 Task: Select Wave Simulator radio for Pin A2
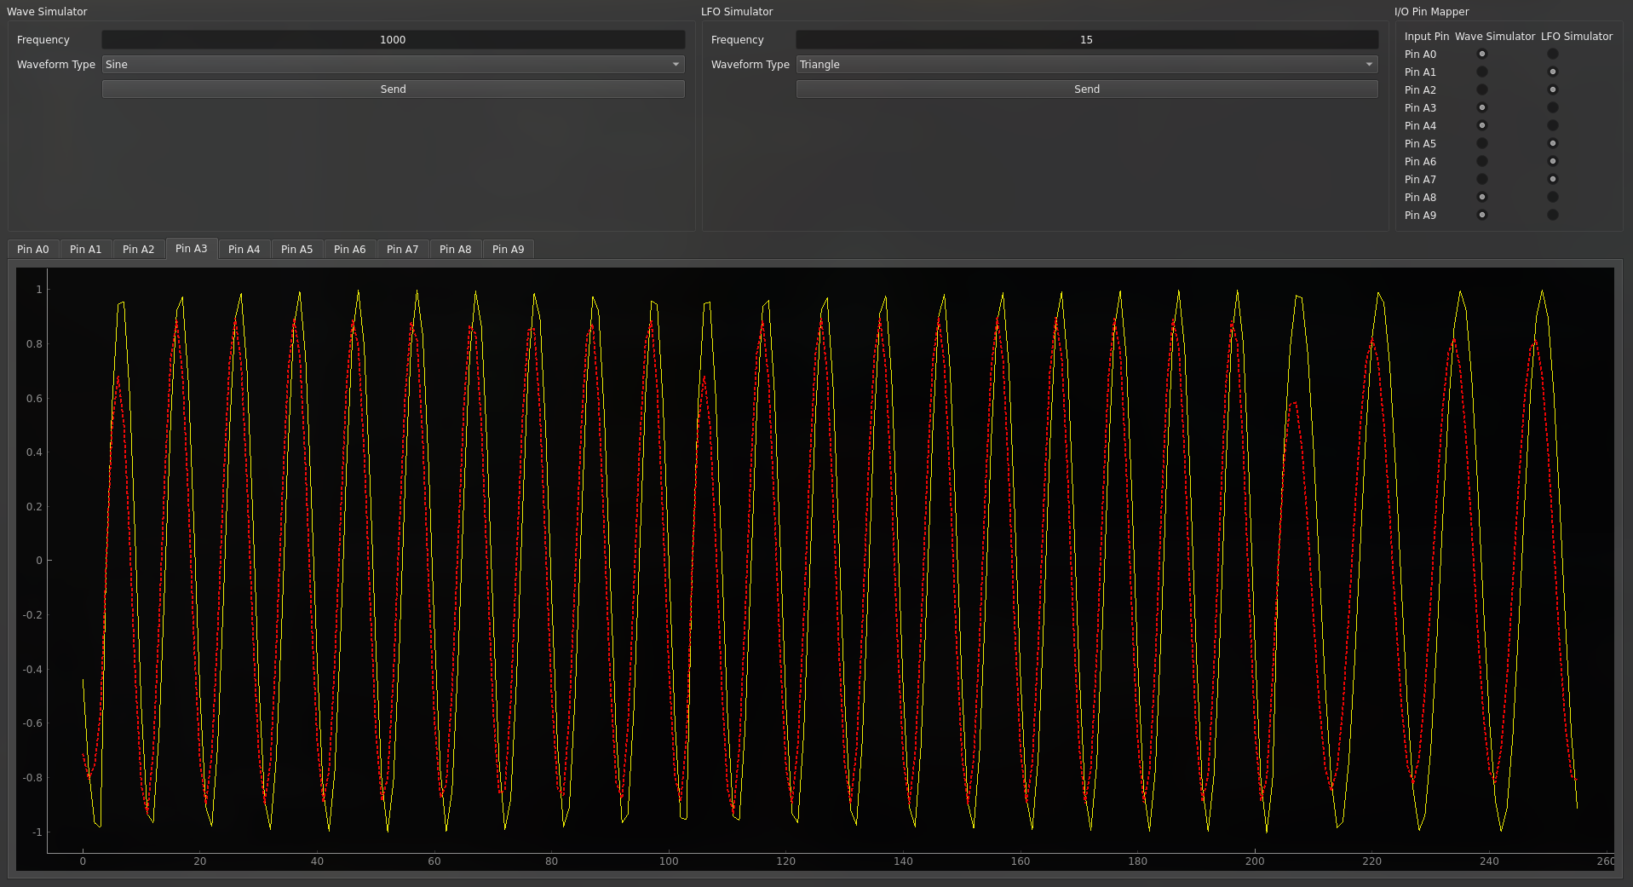[x=1482, y=89]
